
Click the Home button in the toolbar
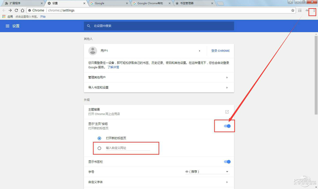coord(23,10)
